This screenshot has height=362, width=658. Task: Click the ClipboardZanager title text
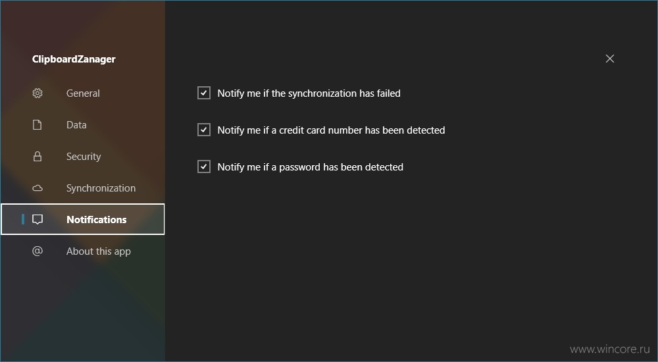click(74, 59)
